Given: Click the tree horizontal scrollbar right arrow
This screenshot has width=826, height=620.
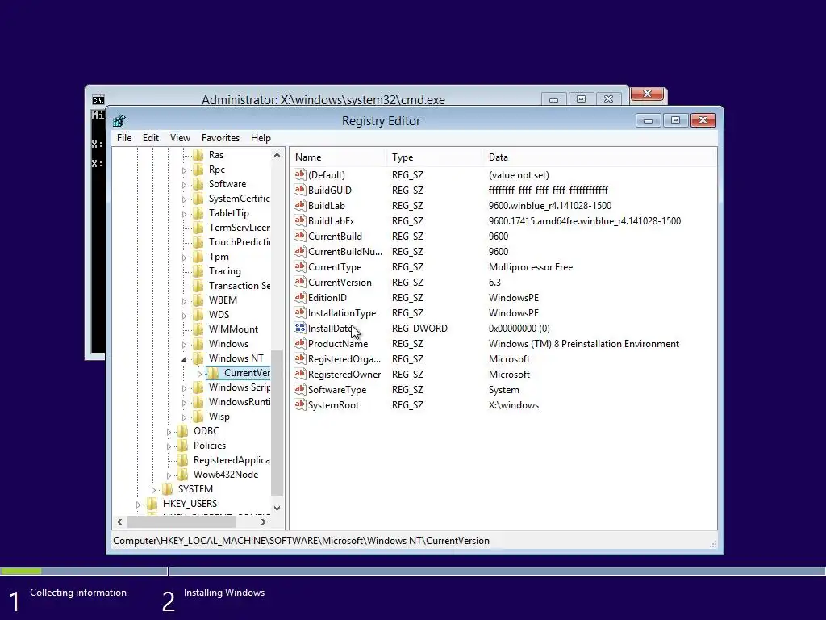Looking at the screenshot, I should [264, 522].
